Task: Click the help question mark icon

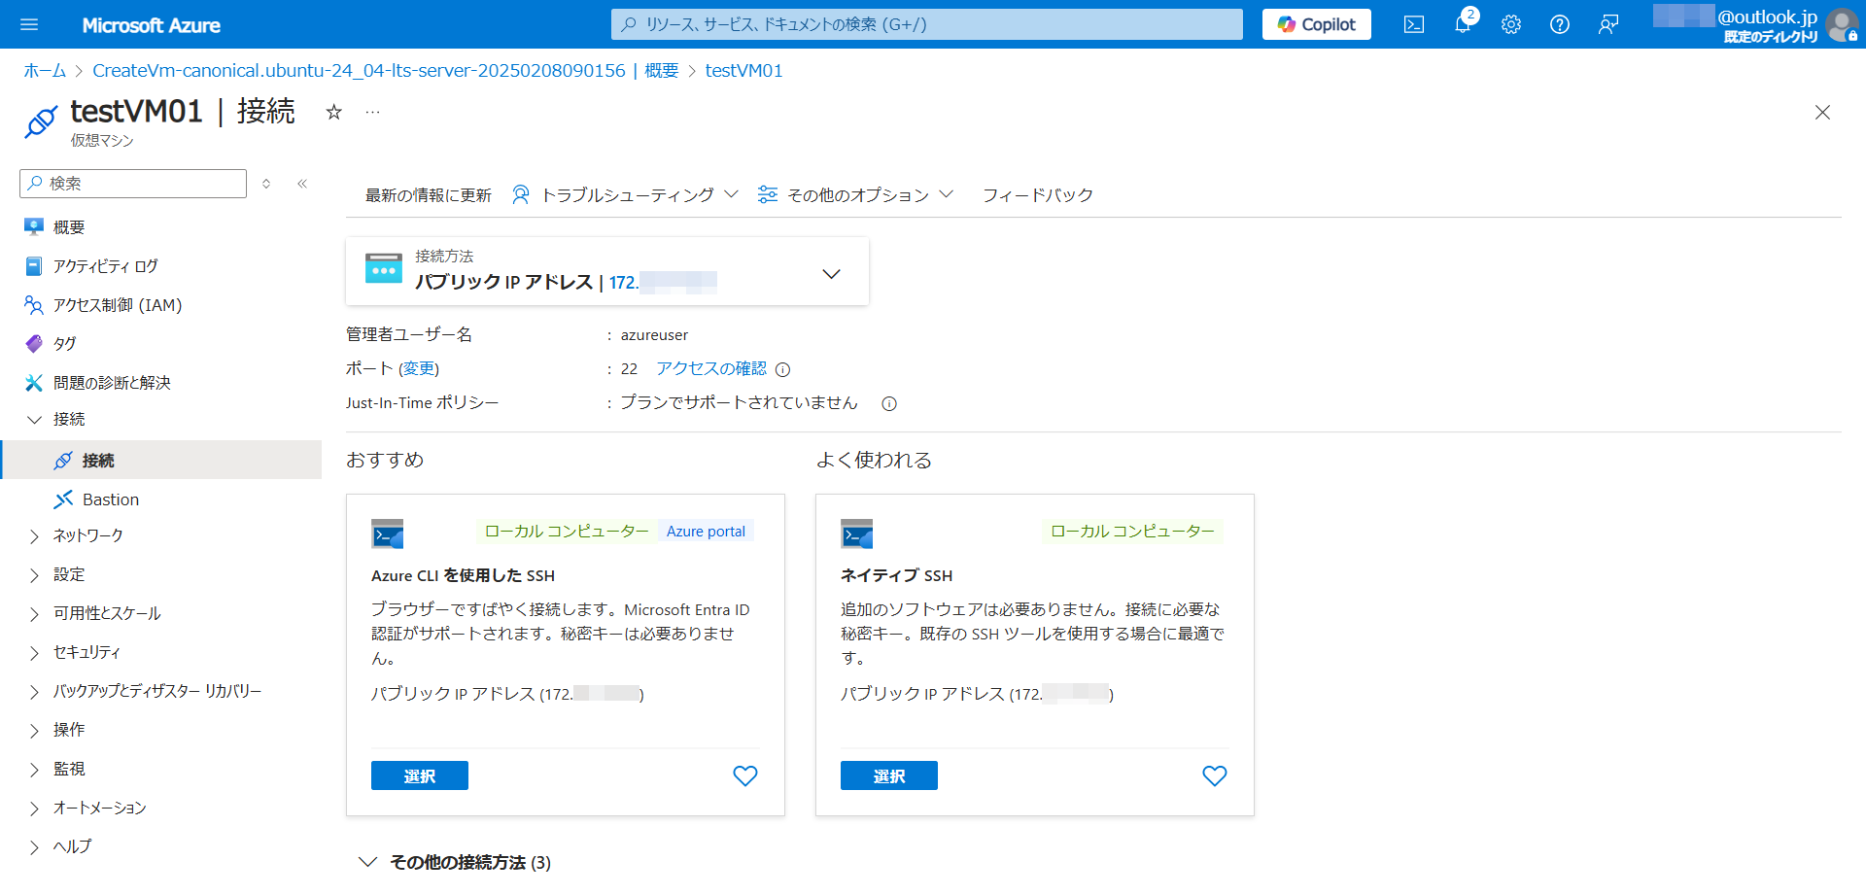Action: [x=1559, y=24]
